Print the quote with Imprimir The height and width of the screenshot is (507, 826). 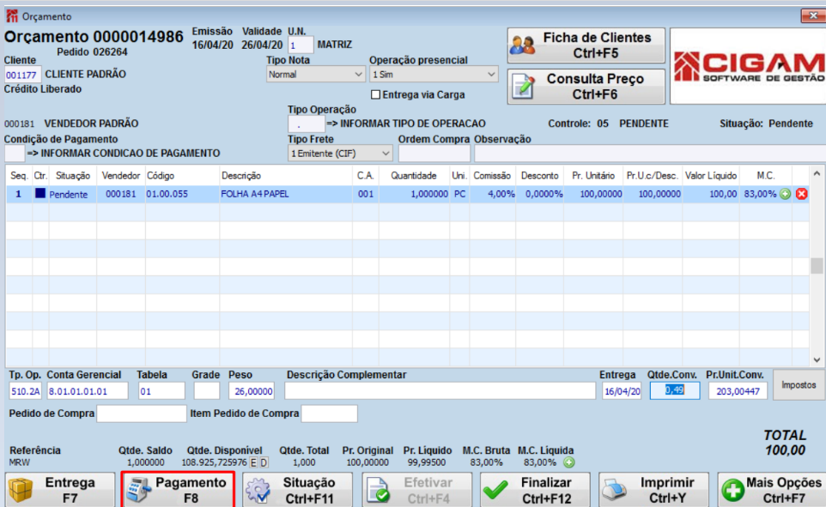(x=653, y=490)
